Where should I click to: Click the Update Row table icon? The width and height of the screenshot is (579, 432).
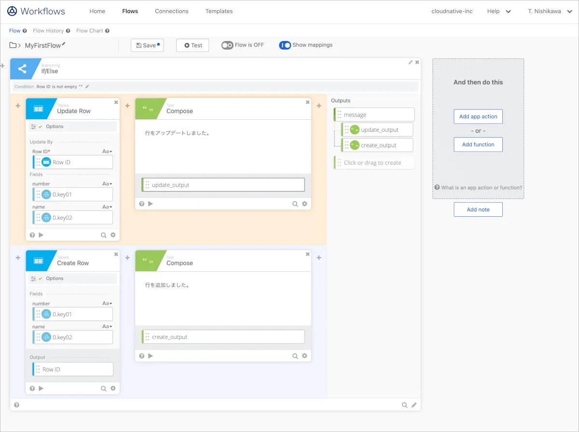click(x=38, y=109)
